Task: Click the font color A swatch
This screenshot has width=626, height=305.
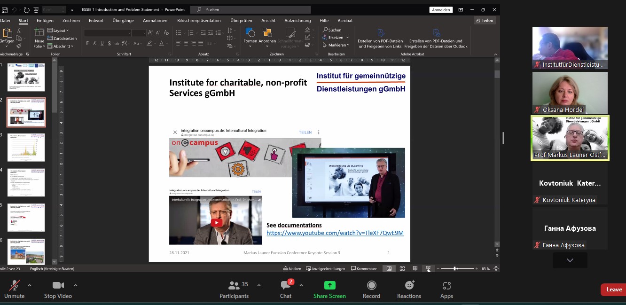Action: [x=162, y=43]
